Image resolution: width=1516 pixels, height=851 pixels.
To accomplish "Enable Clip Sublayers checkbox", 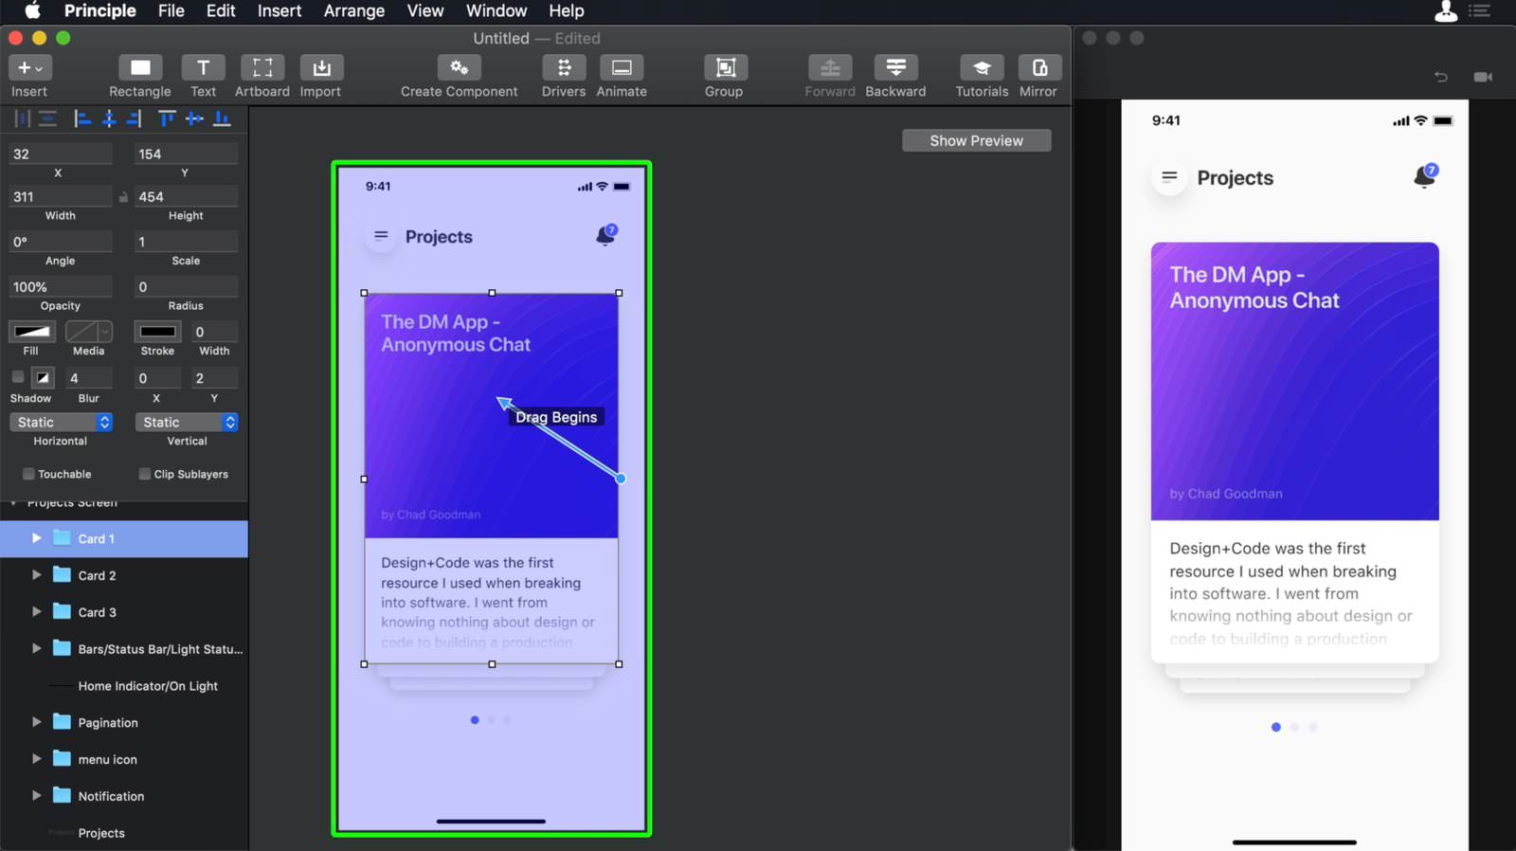I will point(145,474).
